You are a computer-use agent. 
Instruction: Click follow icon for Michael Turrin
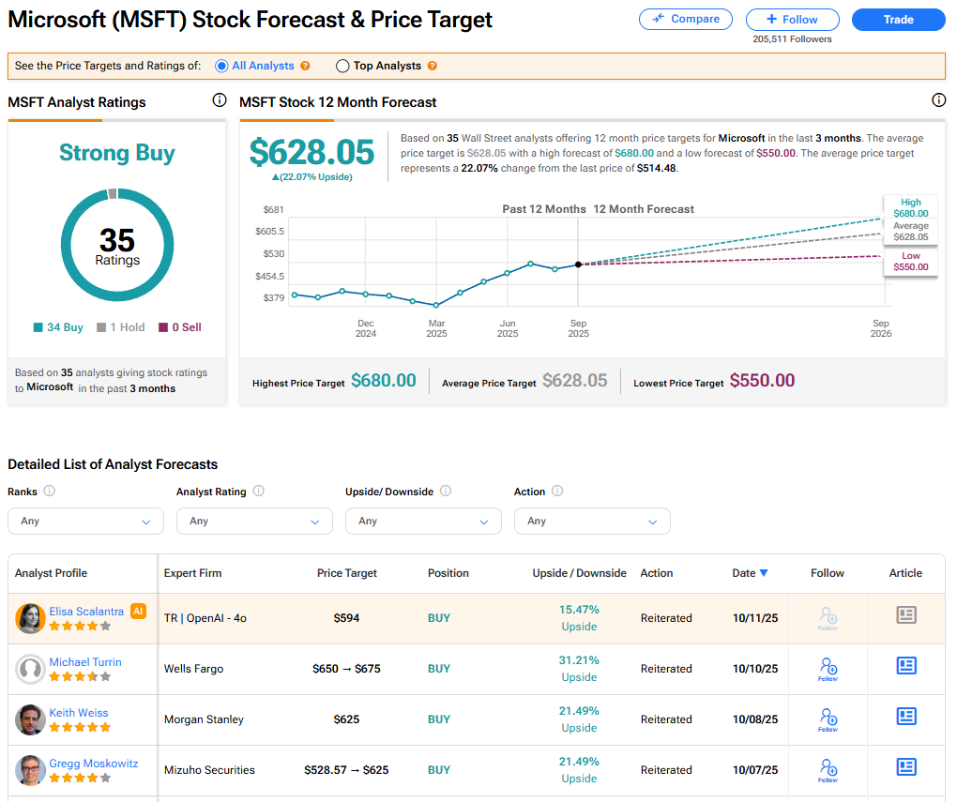coord(828,668)
